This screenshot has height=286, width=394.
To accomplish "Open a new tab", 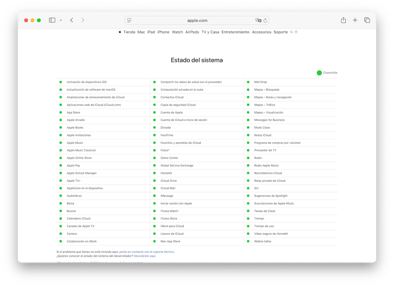I will [x=355, y=20].
